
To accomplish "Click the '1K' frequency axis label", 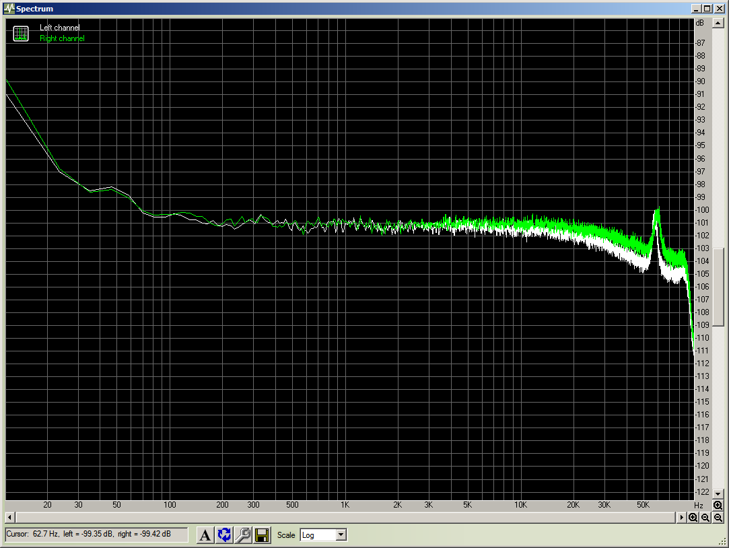I will point(345,505).
